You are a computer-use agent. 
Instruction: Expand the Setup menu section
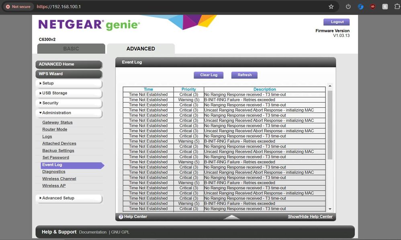(x=69, y=84)
